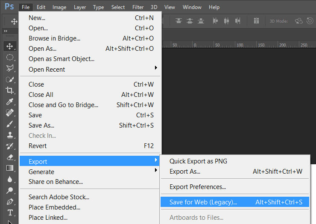This screenshot has height=224, width=316.
Task: Click Distribute horizontal centers icon
Action: (x=226, y=21)
